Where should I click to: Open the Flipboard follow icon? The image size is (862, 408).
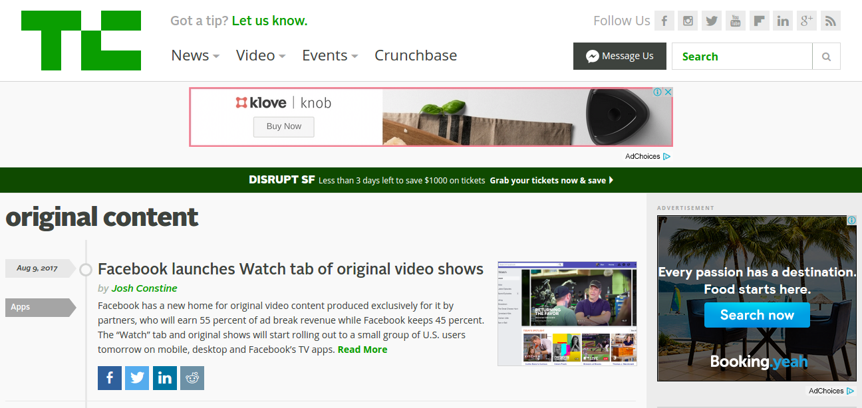click(x=760, y=21)
